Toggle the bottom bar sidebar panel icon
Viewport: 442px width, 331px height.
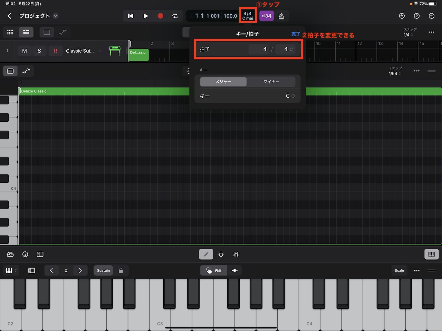(x=40, y=254)
